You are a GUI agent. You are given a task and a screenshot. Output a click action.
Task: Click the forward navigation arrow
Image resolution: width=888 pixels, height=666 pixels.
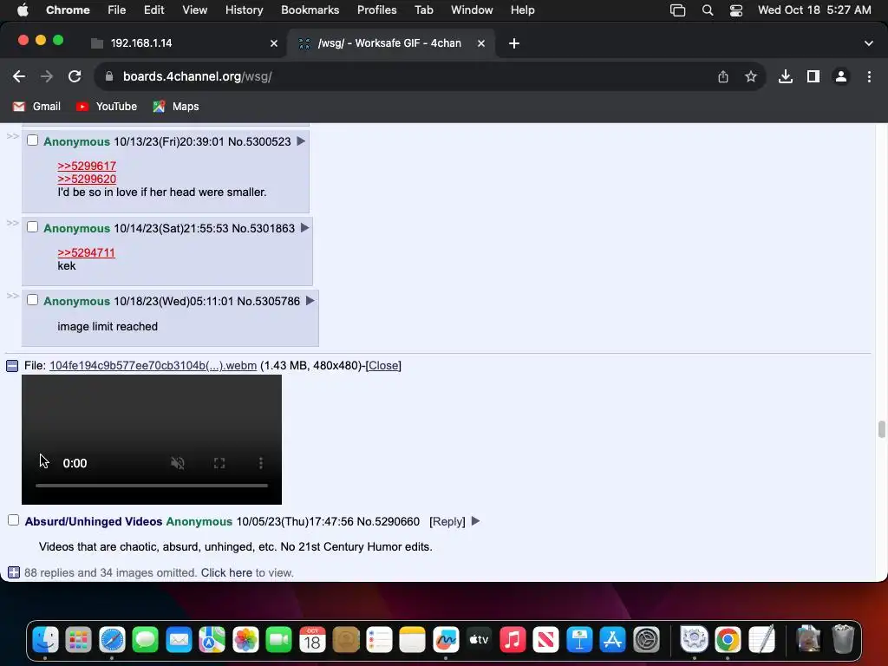pyautogui.click(x=47, y=76)
